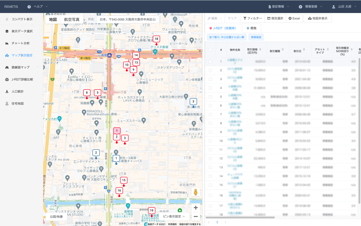361x226 pixels.
Task: Select the 開発 tab
Action: (x=252, y=28)
